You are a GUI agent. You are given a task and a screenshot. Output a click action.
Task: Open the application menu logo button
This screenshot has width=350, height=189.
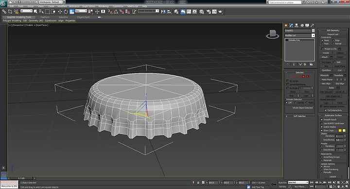[3, 4]
